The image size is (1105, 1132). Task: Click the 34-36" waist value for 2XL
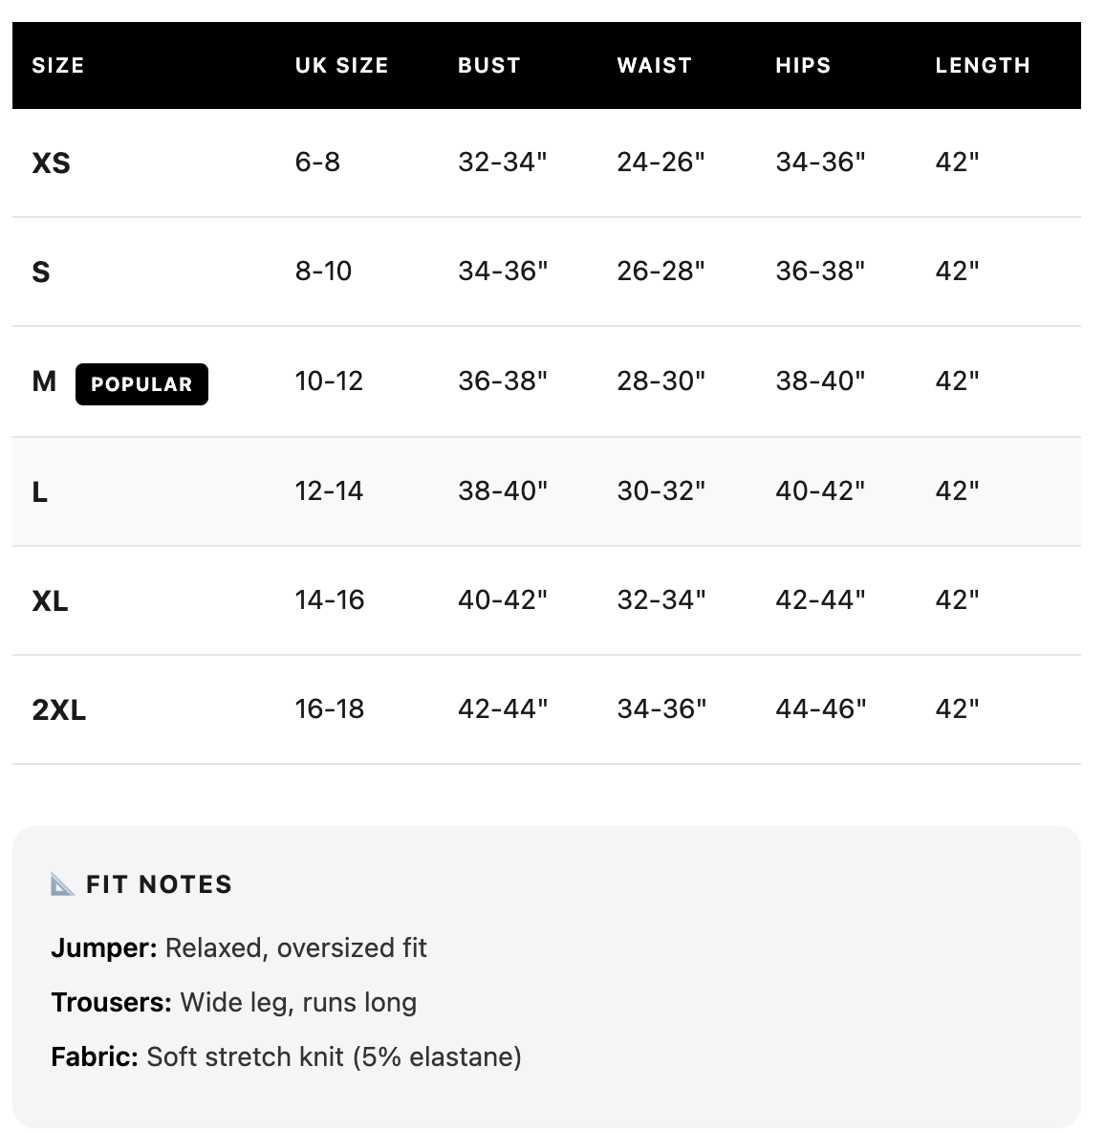pyautogui.click(x=661, y=709)
